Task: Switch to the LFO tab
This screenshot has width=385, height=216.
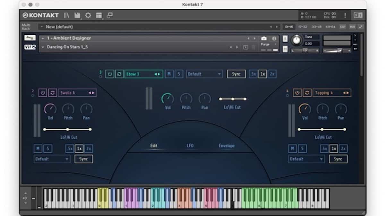Action: click(190, 146)
